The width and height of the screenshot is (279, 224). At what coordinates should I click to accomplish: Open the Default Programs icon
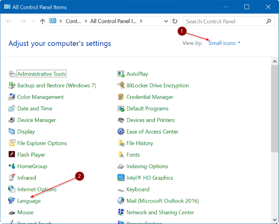[121, 108]
